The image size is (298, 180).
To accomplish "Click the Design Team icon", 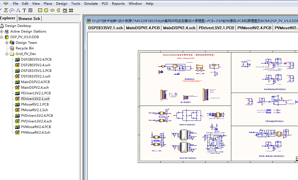I will pyautogui.click(x=12, y=43).
